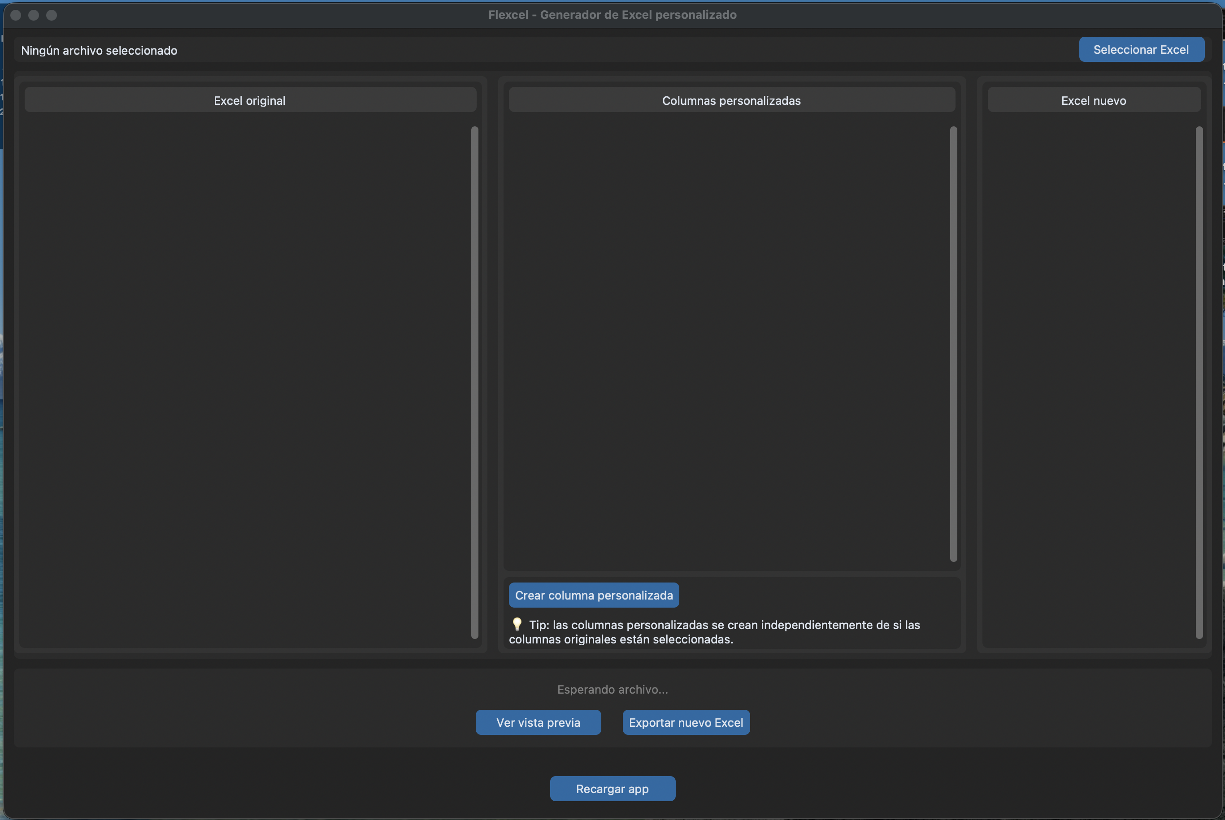Export using Exportar nuevo Excel button
The height and width of the screenshot is (820, 1225).
(x=686, y=722)
